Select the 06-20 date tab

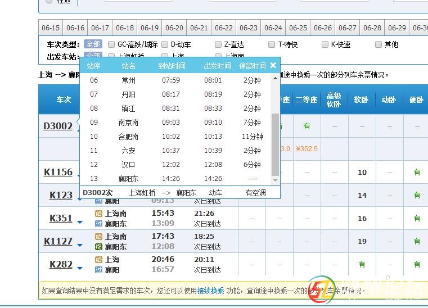(x=174, y=28)
